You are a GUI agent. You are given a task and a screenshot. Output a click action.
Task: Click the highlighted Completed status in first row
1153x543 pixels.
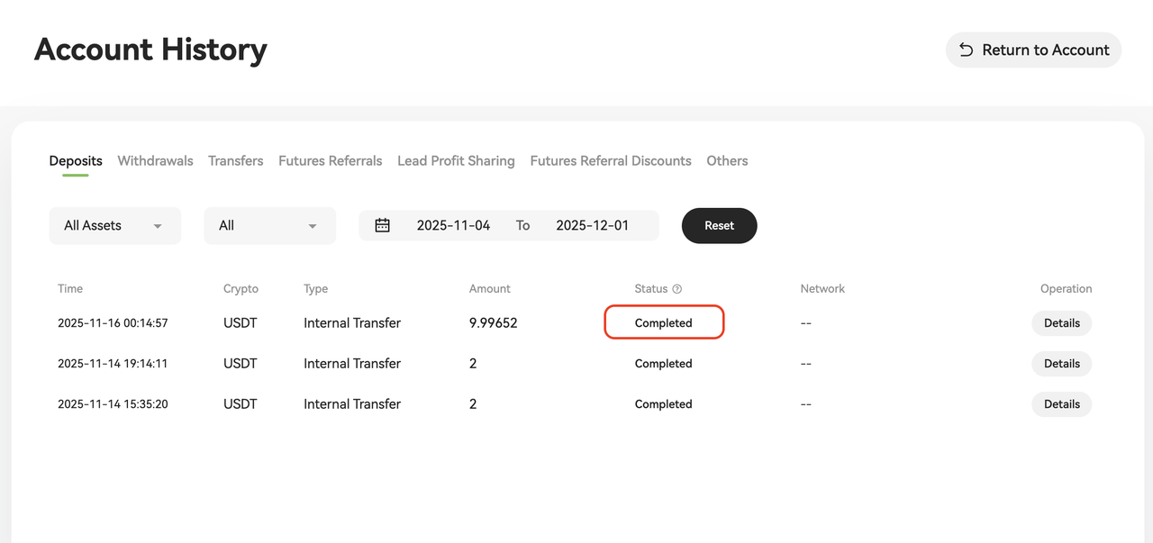663,323
